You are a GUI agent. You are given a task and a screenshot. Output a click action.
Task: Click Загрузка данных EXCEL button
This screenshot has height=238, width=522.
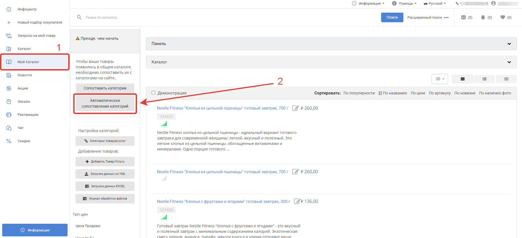point(105,186)
